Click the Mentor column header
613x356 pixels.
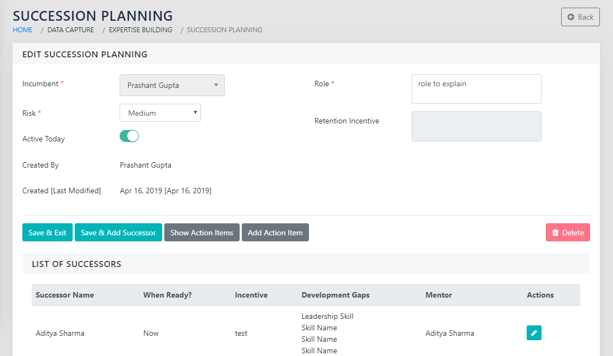[x=438, y=295]
